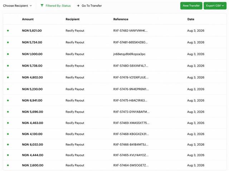Click Rexify Payout in NGN 2,600.00 row

tap(75, 165)
